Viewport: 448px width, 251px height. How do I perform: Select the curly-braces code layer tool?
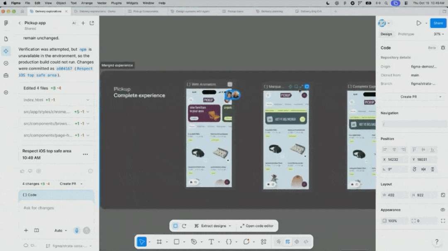(x=229, y=242)
